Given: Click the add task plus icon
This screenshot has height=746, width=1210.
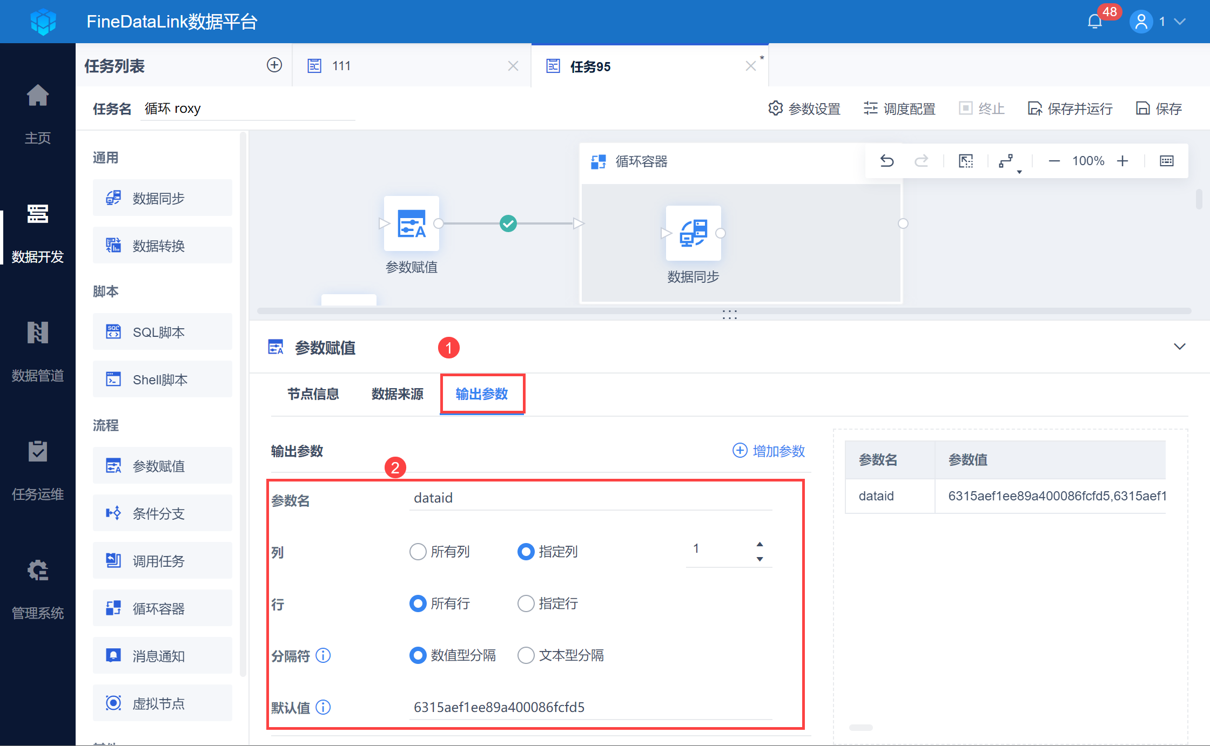Looking at the screenshot, I should [x=274, y=65].
